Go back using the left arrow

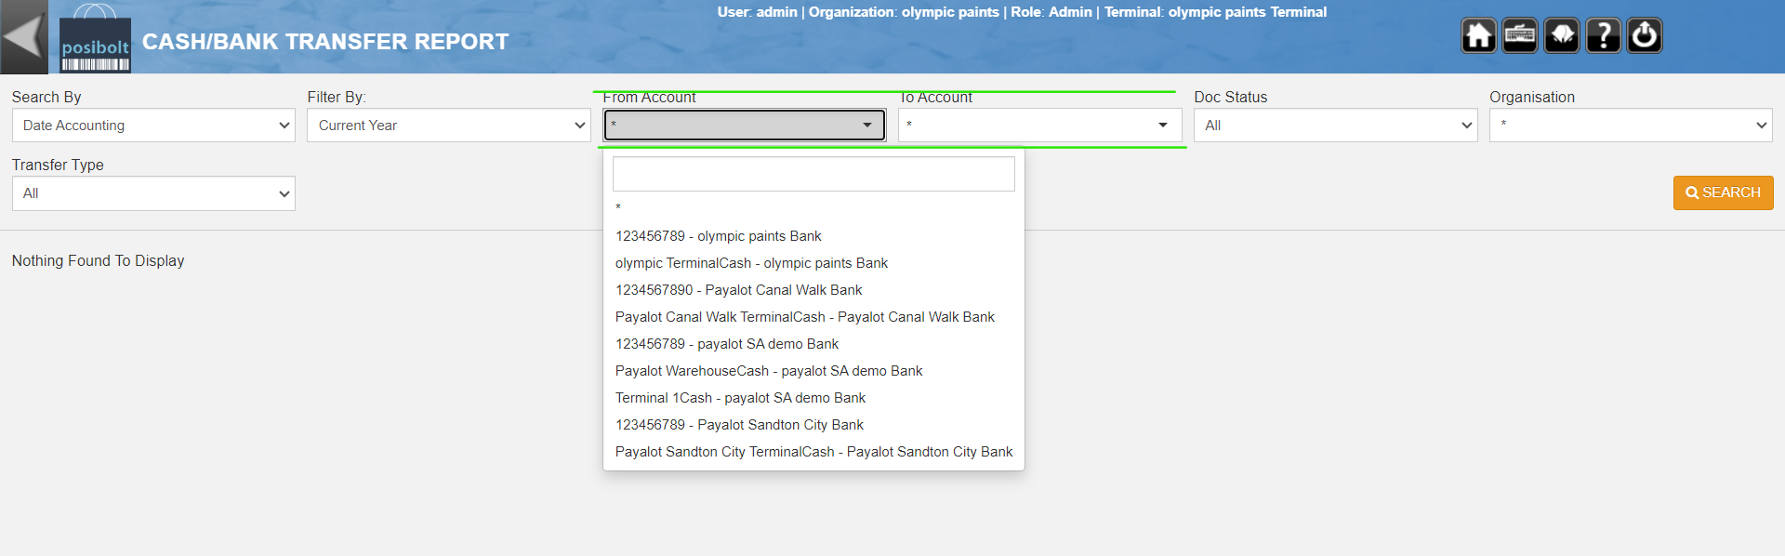(23, 37)
